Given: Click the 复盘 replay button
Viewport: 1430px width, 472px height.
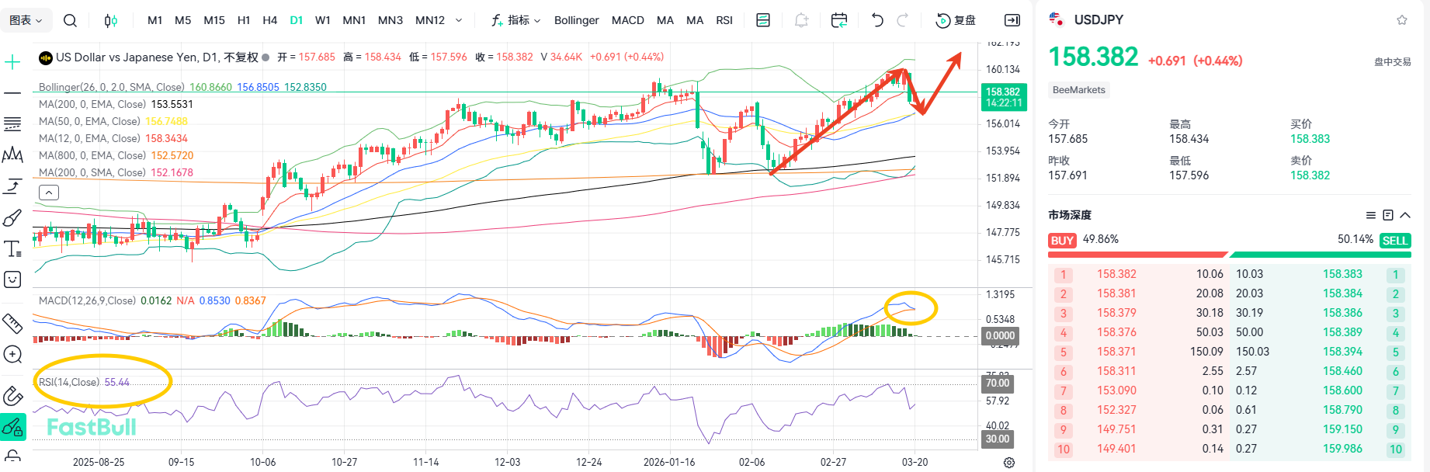Looking at the screenshot, I should pyautogui.click(x=956, y=20).
